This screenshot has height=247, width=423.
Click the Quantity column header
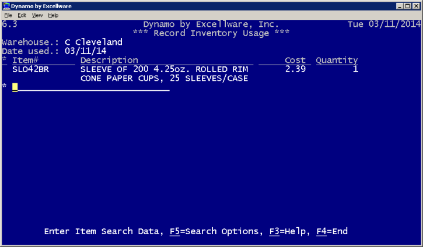(337, 61)
